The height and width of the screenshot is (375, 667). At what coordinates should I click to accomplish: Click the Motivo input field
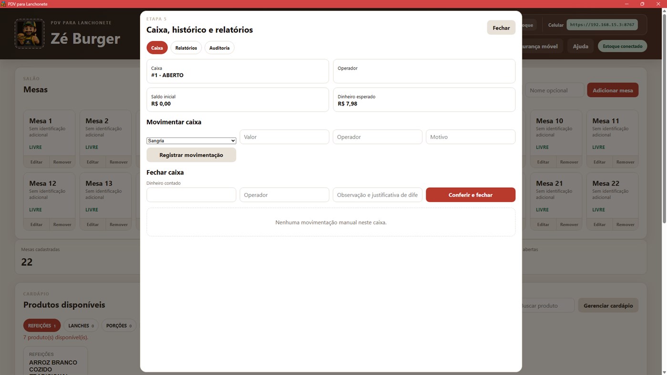[471, 137]
